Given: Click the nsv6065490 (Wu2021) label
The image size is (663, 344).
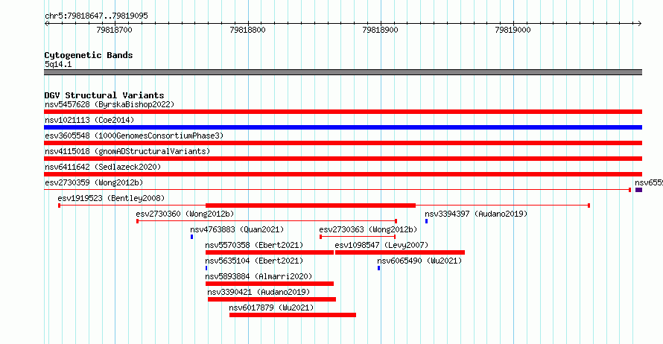Looking at the screenshot, I should coord(419,261).
